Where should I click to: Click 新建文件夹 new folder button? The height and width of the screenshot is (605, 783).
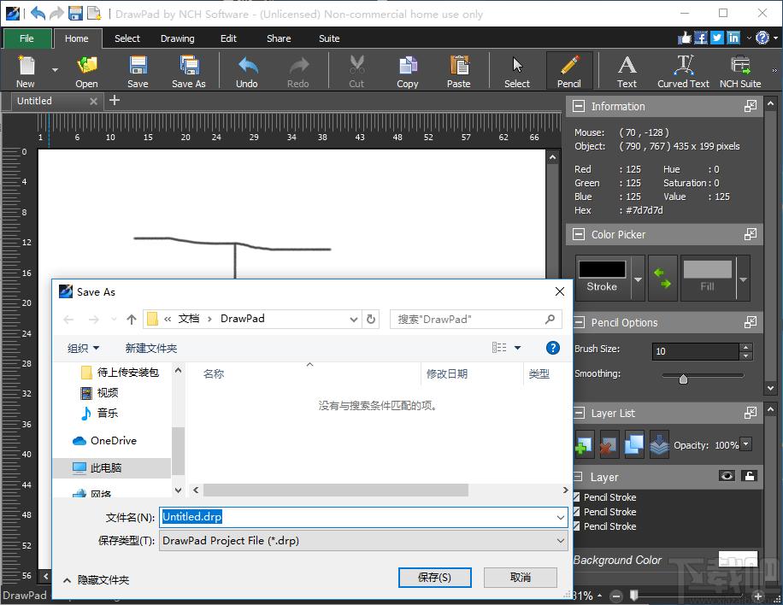(x=150, y=348)
